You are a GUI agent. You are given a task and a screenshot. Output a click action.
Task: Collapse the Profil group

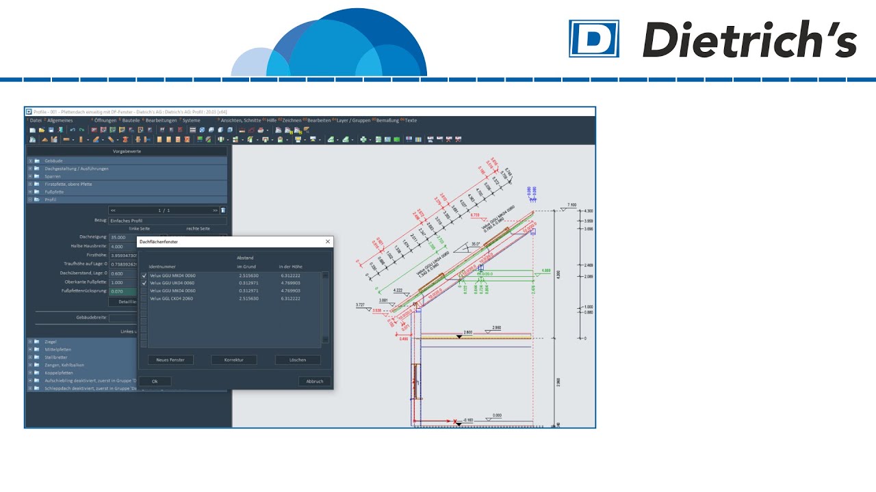(x=30, y=200)
